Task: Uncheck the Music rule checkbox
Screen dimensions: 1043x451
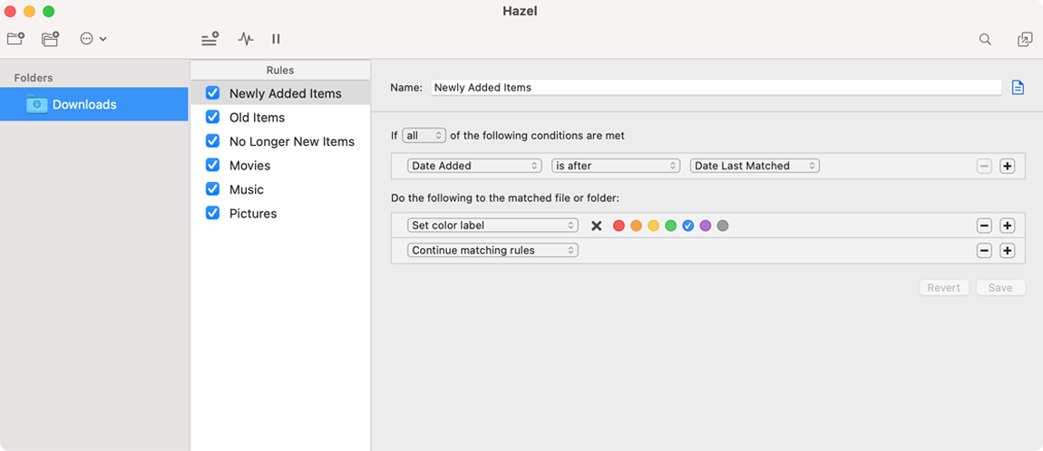Action: pos(213,188)
